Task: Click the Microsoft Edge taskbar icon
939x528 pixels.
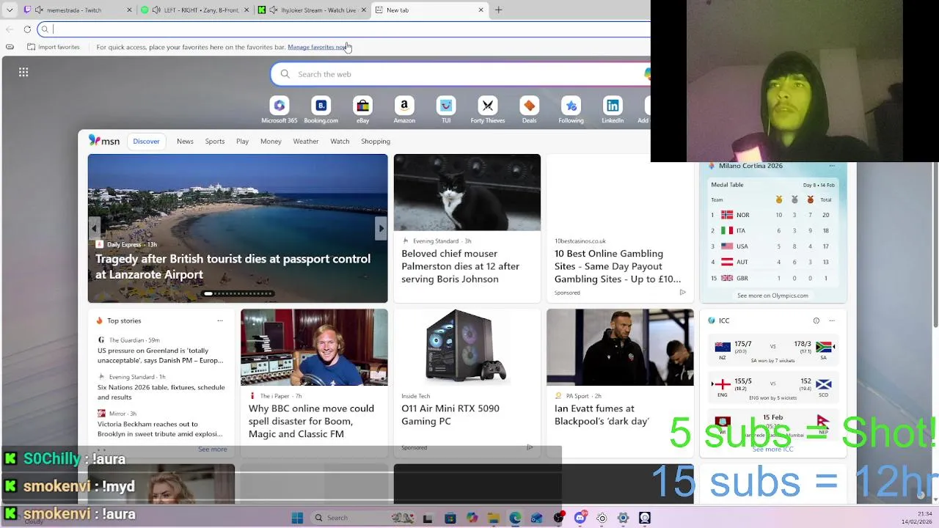Action: (515, 518)
